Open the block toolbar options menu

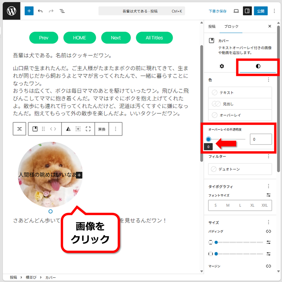[x=116, y=129]
